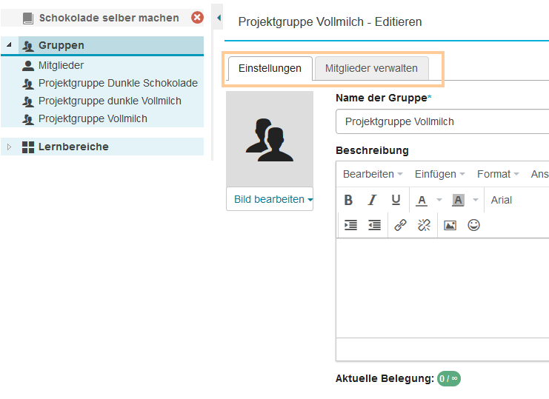Decrease paragraph indent
This screenshot has height=399, width=549.
pyautogui.click(x=374, y=225)
